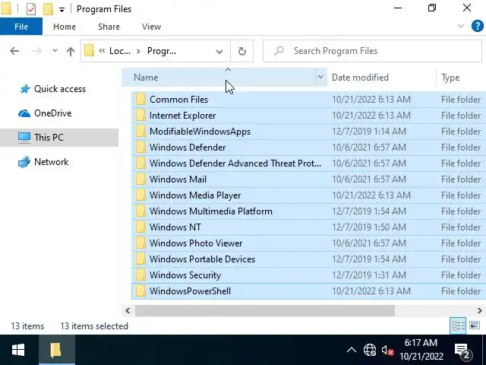Expand the address bar history dropdown

tap(219, 51)
